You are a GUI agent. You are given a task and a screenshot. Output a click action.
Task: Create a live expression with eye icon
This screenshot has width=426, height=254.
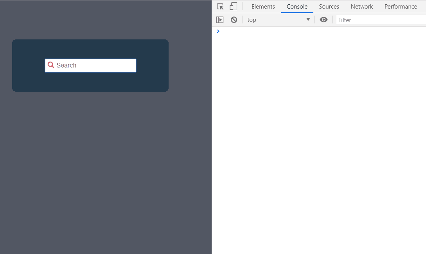click(324, 20)
